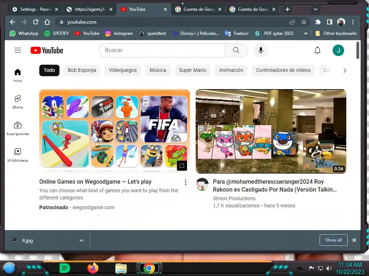This screenshot has width=369, height=276.
Task: Open the SPOTIFY bookmark
Action: click(x=57, y=33)
